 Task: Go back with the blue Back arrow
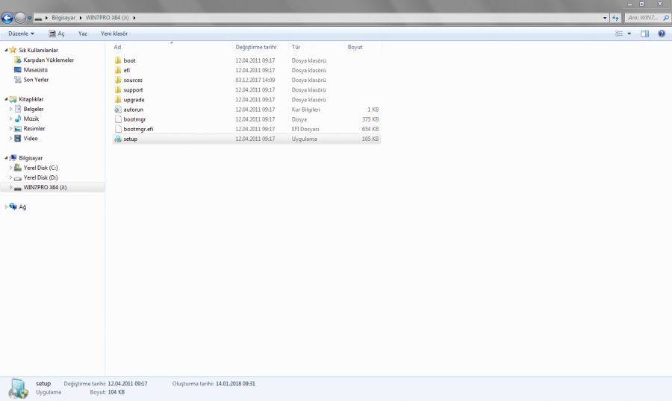pyautogui.click(x=7, y=18)
